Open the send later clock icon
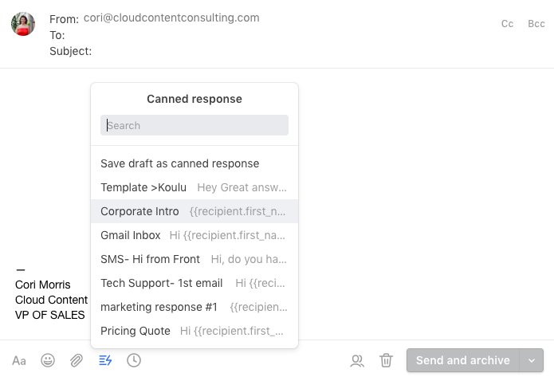554x377 pixels. (x=134, y=360)
